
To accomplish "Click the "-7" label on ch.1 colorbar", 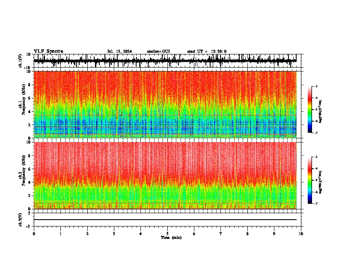I will [x=315, y=133].
